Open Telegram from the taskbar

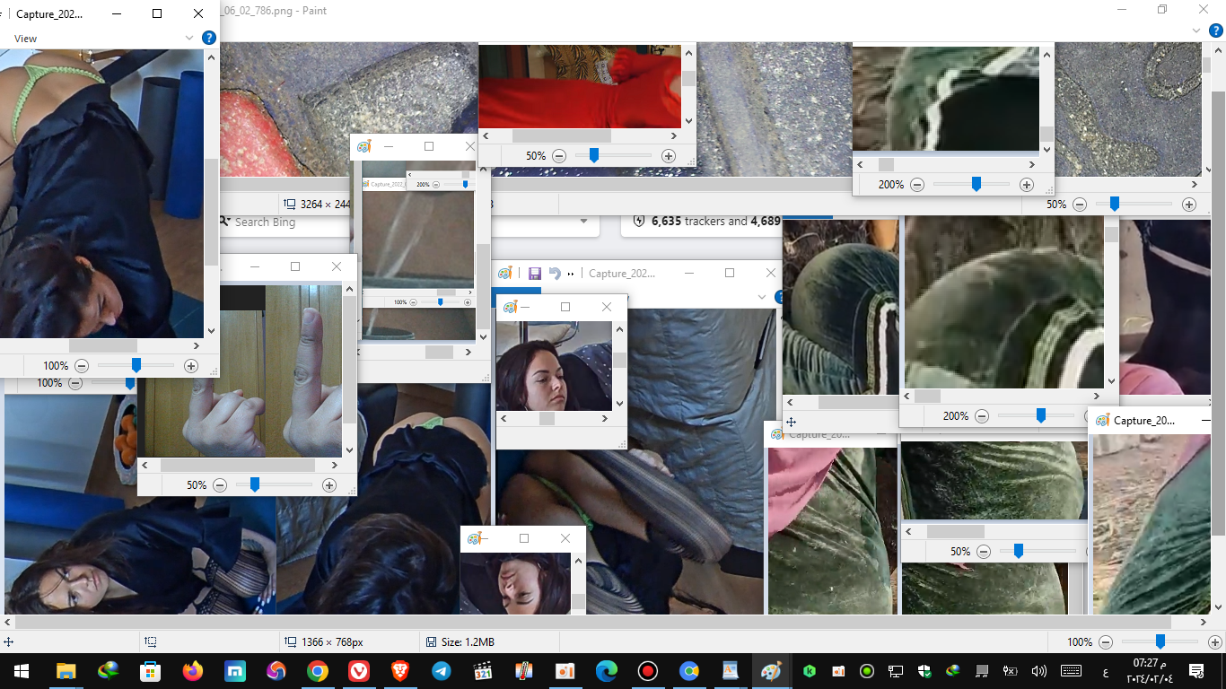pos(441,671)
